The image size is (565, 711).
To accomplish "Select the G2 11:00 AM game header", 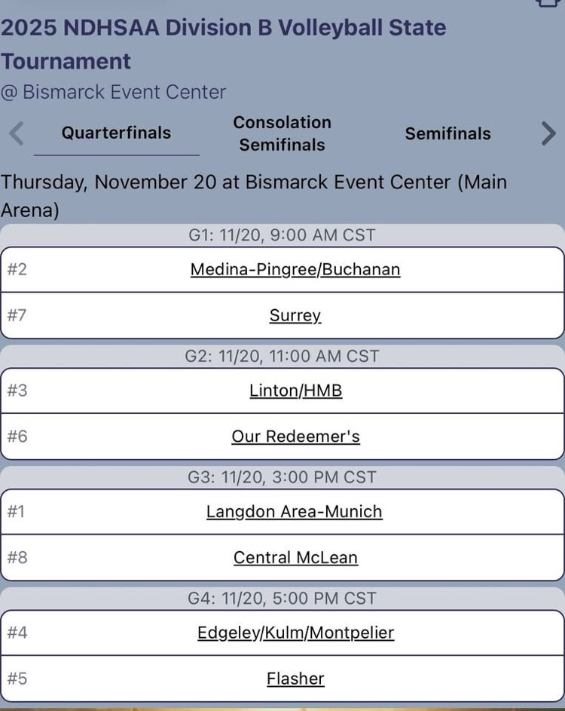I will point(282,356).
